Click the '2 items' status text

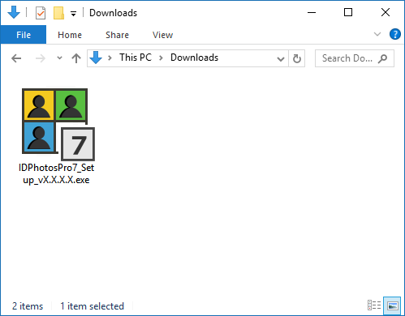pos(28,306)
